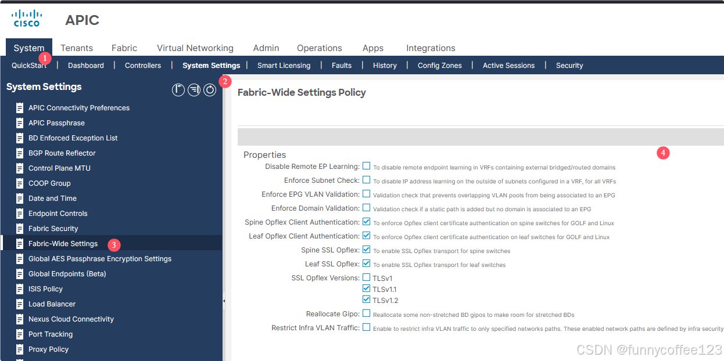The width and height of the screenshot is (724, 361).
Task: Uncheck Leaf Opflex Client Authentication
Action: (x=366, y=236)
